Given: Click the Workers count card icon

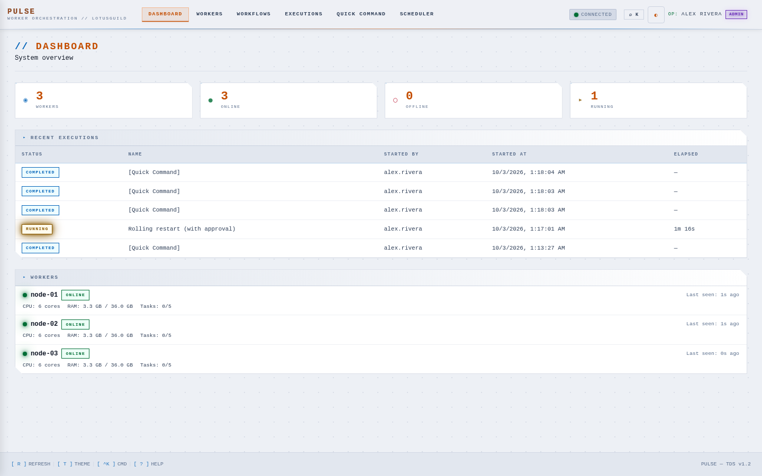Looking at the screenshot, I should [x=25, y=100].
